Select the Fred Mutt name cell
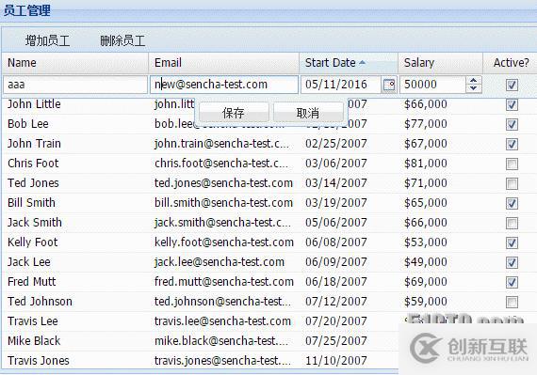 [32, 282]
